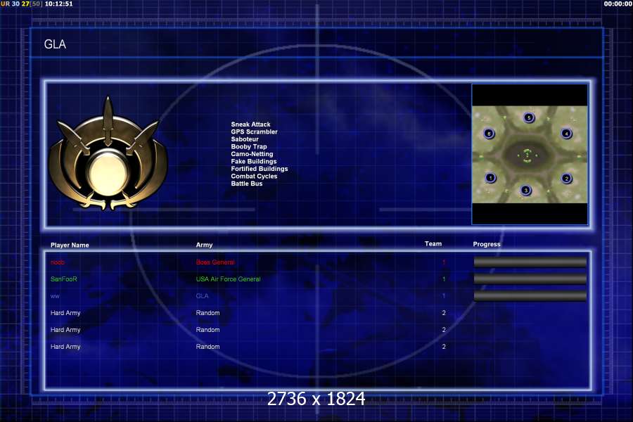Screen dimensions: 633x422
Task: Click the GLA title heading
Action: click(x=55, y=44)
